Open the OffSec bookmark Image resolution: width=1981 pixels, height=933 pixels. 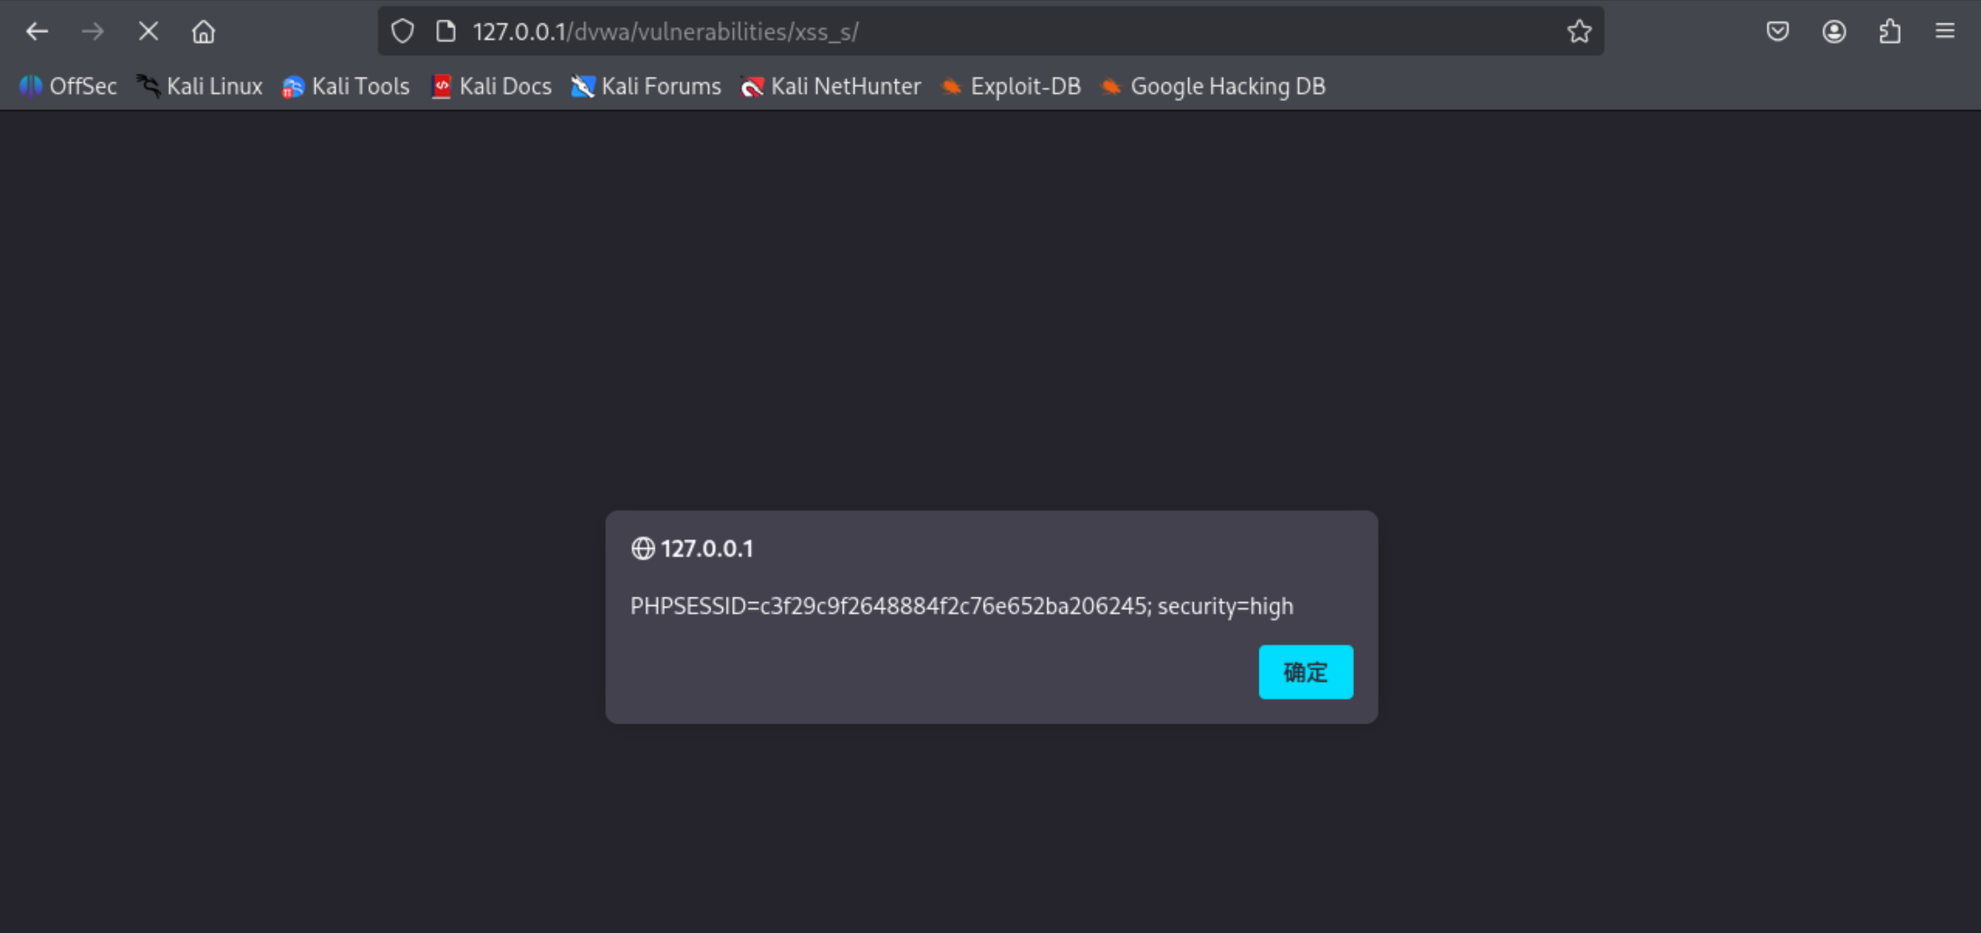(69, 86)
